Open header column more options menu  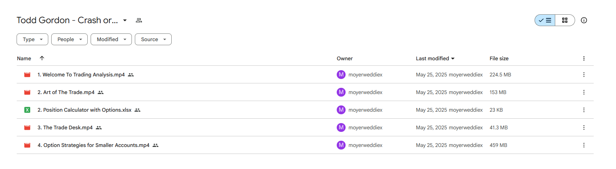584,58
